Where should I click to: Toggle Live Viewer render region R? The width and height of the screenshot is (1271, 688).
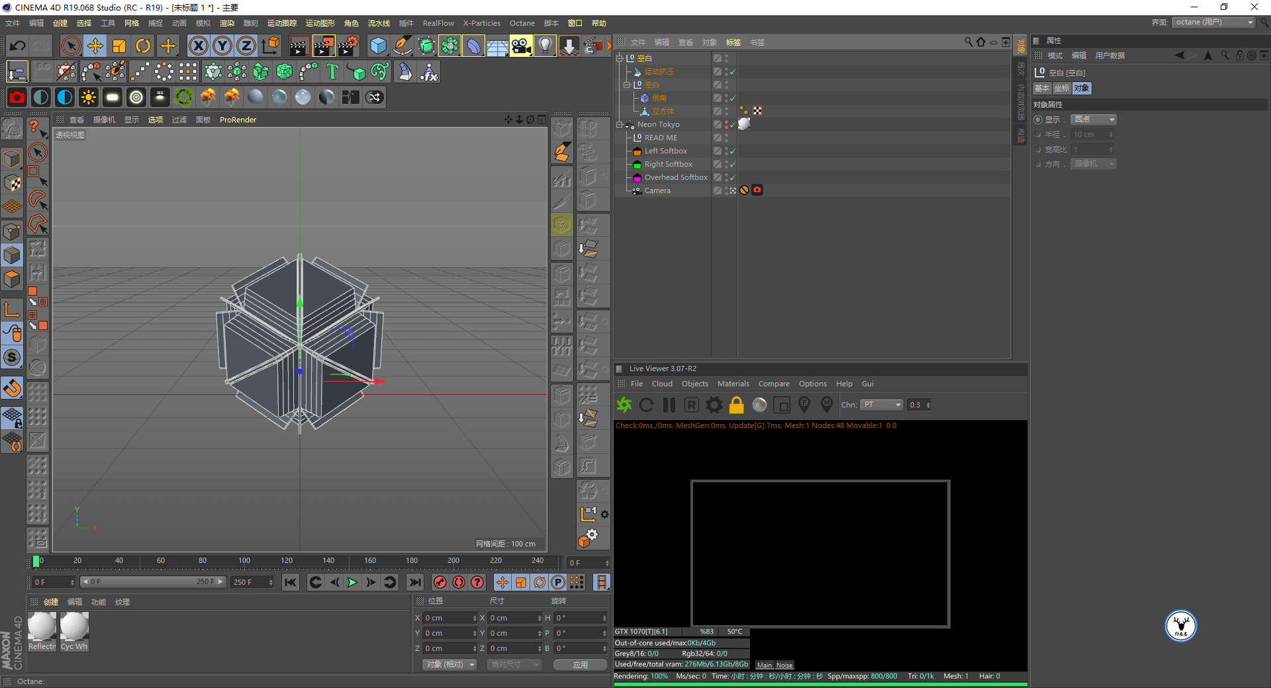[692, 405]
